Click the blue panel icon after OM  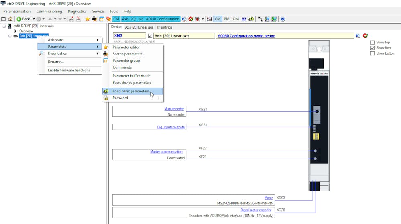click(244, 19)
